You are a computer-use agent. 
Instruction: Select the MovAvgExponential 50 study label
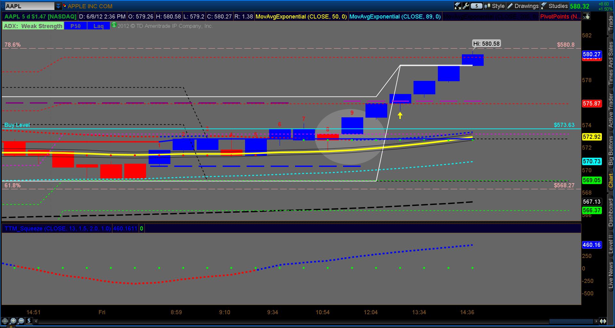pos(301,17)
